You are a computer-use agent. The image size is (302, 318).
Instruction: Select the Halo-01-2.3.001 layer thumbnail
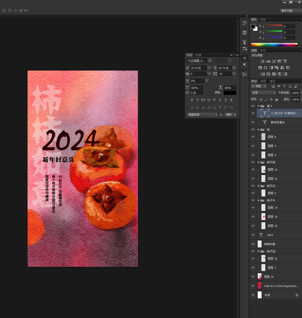(259, 286)
